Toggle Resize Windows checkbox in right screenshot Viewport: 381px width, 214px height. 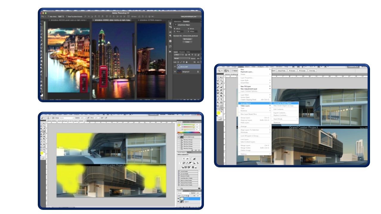click(x=232, y=71)
